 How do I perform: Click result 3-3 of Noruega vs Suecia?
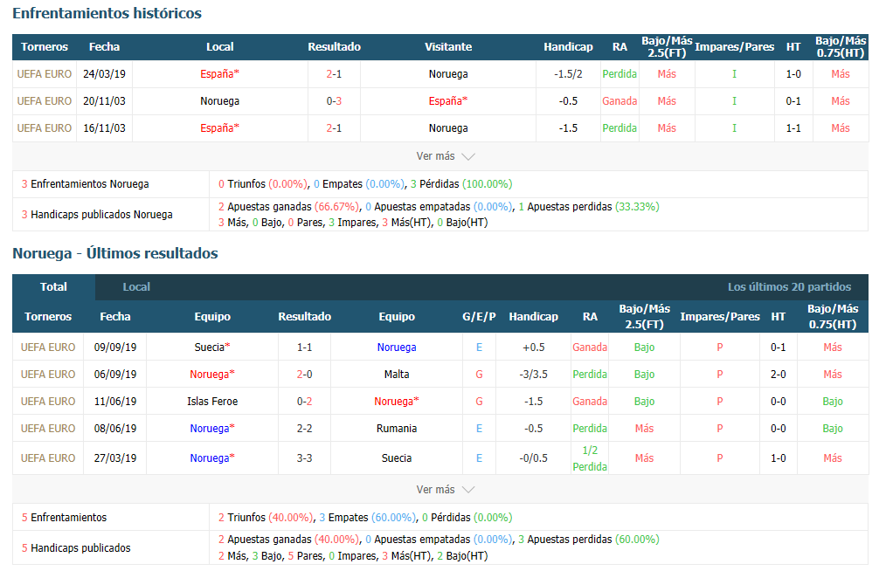tap(305, 458)
